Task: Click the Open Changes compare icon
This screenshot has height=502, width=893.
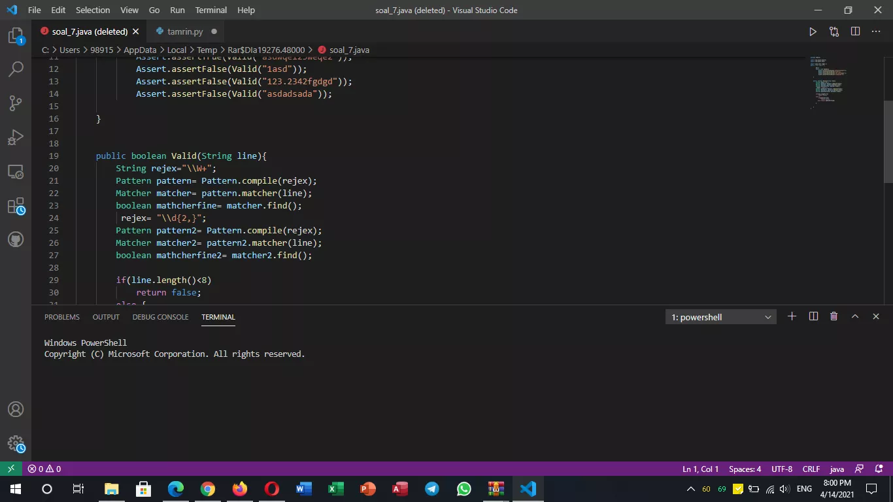Action: (x=834, y=31)
